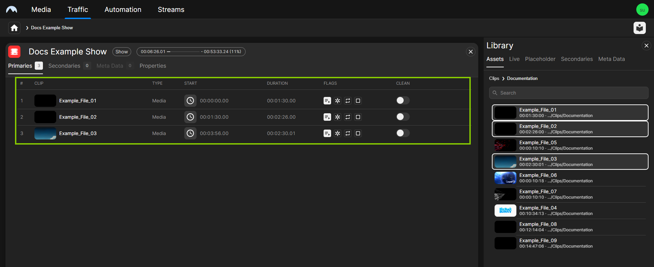This screenshot has height=267, width=654.
Task: Click the Clips breadcrumb in the Library
Action: 494,78
